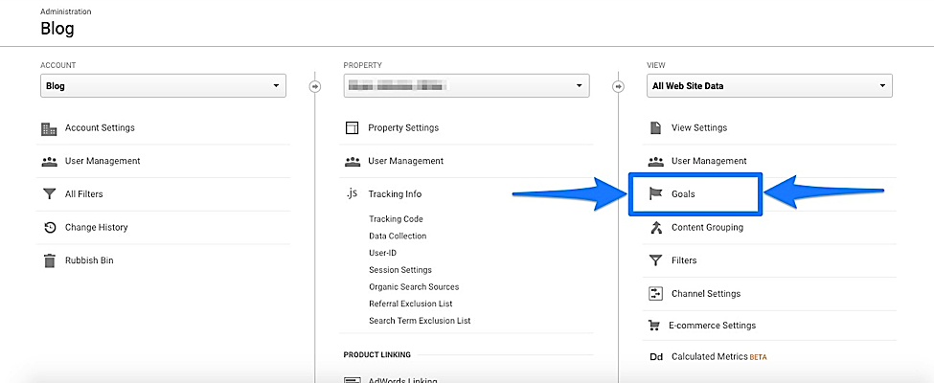This screenshot has width=934, height=383.
Task: Click the All Filters funnel icon
Action: coord(50,194)
